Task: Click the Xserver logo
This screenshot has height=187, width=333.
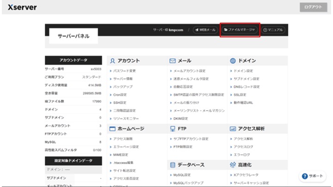Action: click(22, 7)
